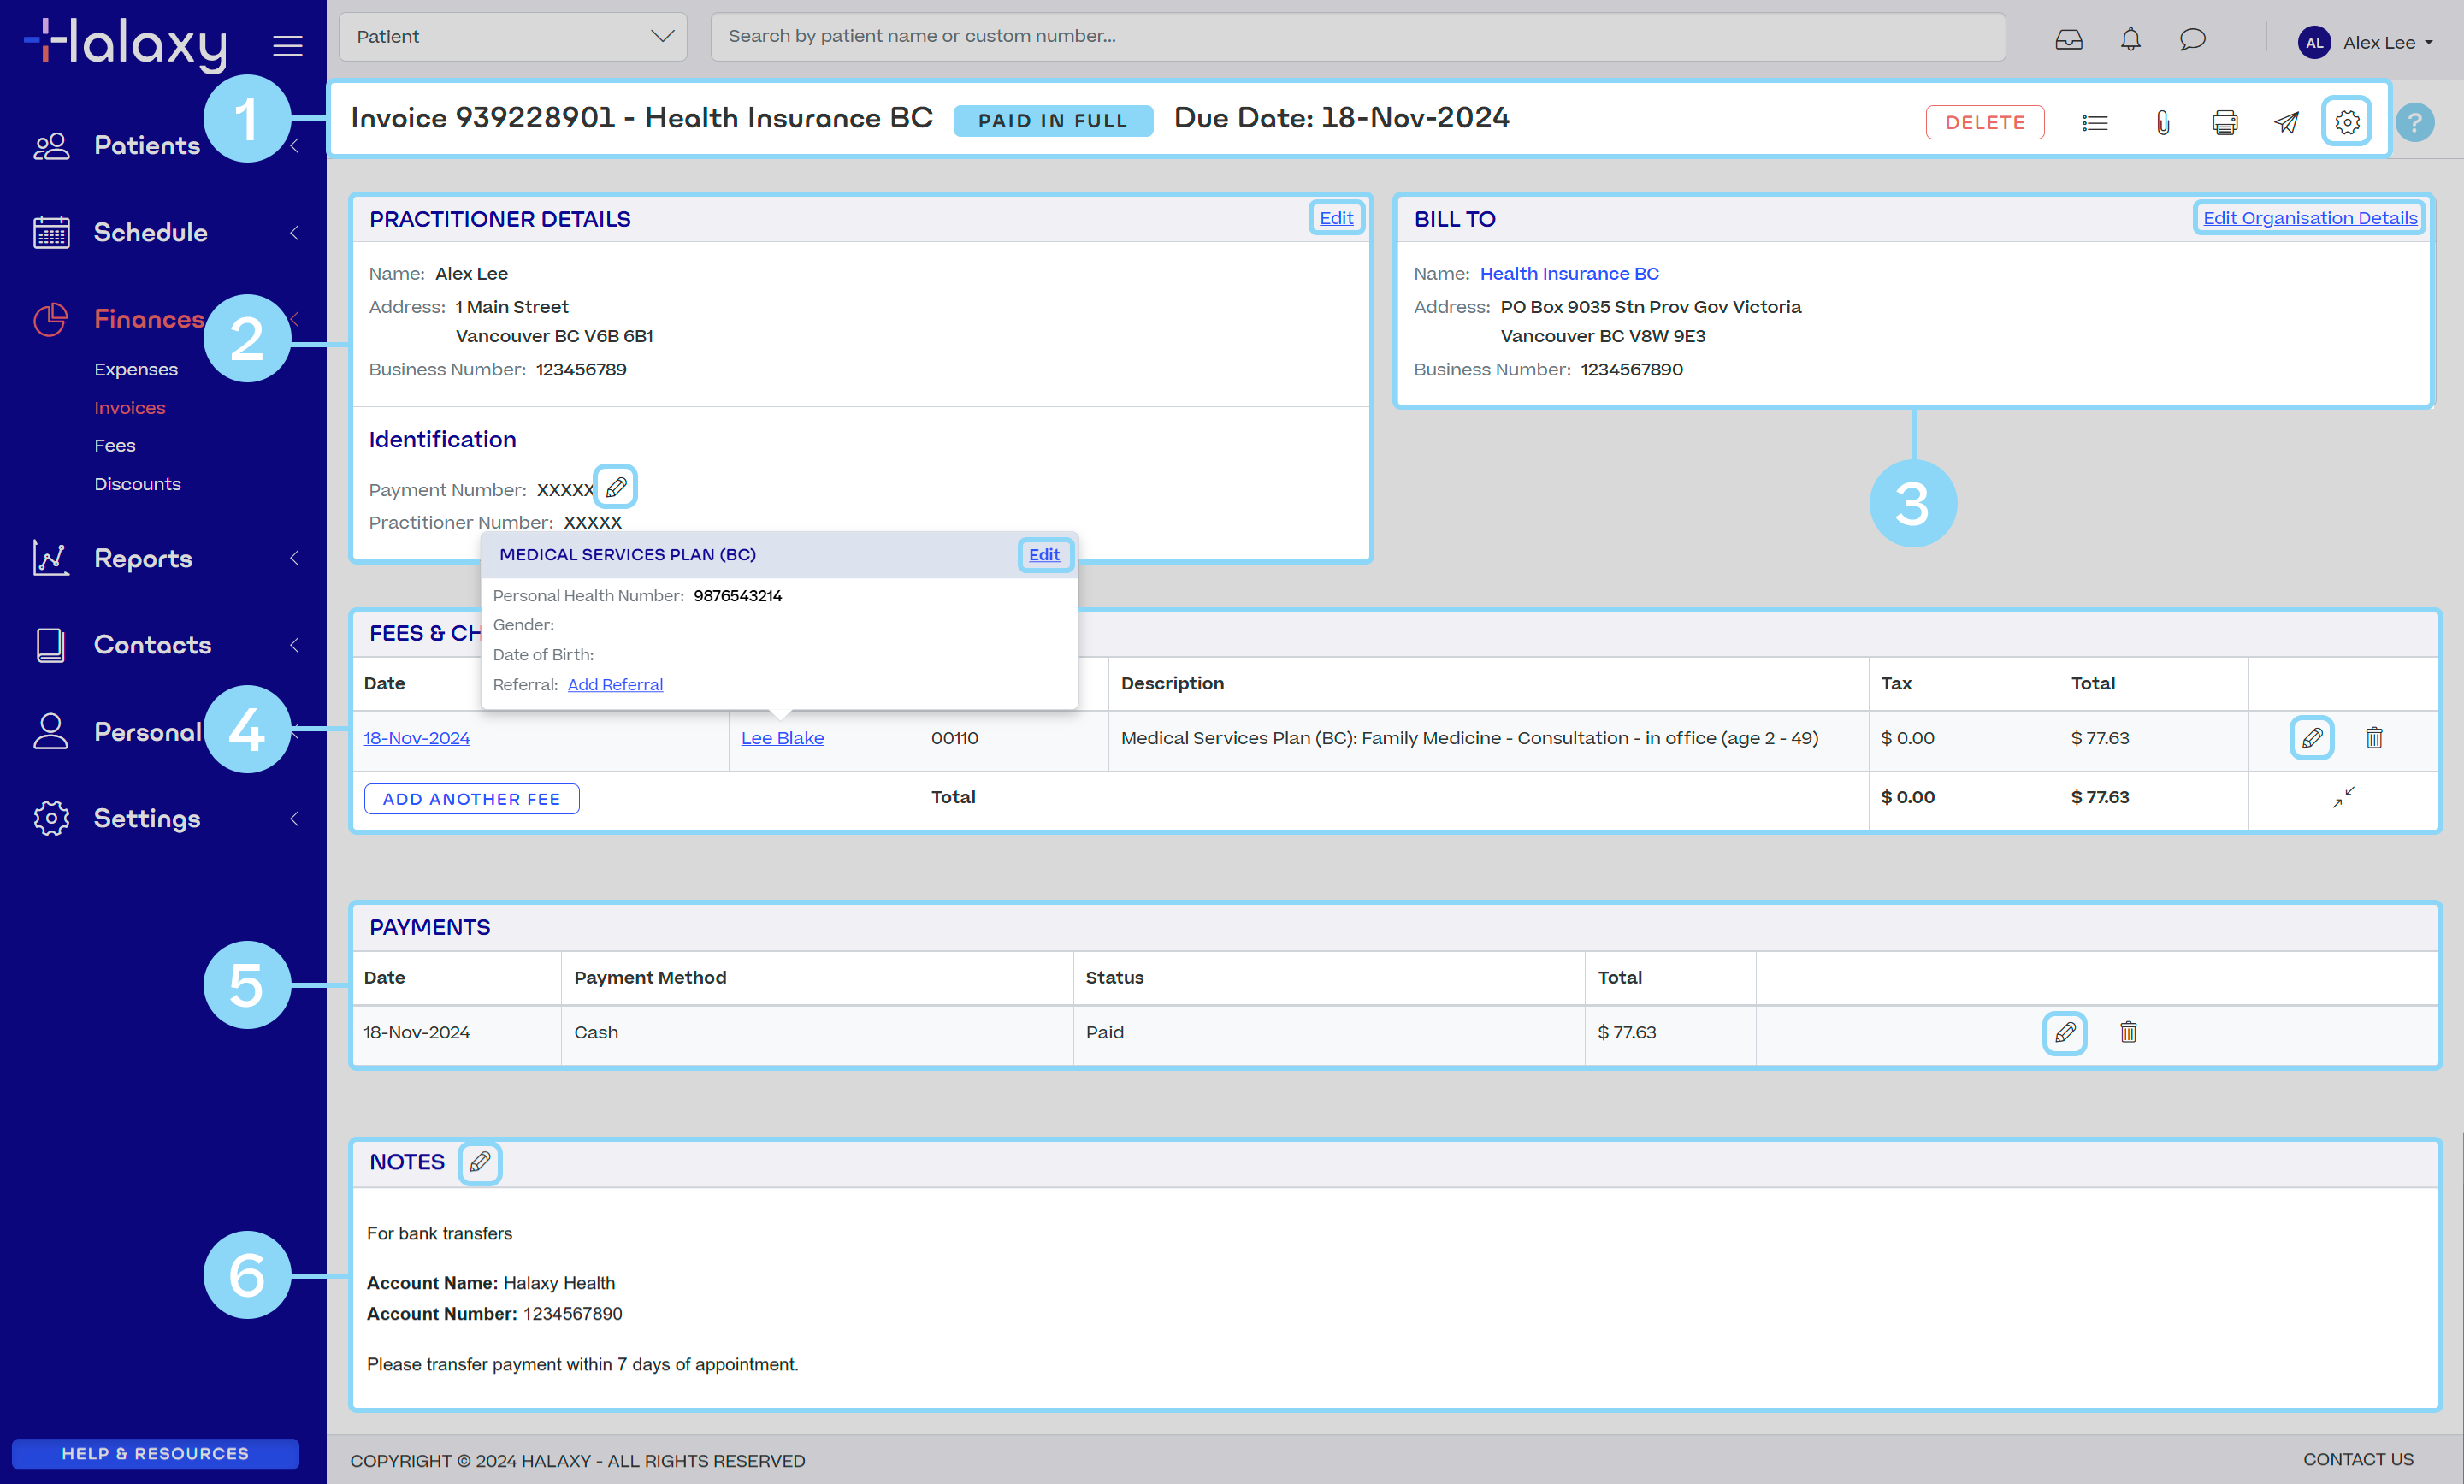Open the help question mark icon
Image resolution: width=2464 pixels, height=1484 pixels.
tap(2414, 122)
